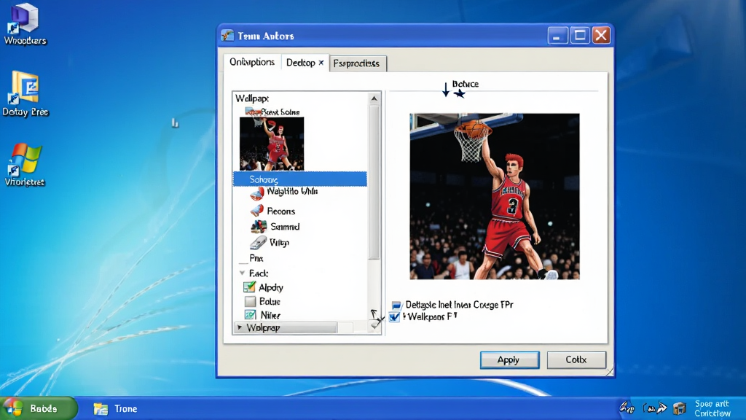Click the list scrollbar down arrow
Image resolution: width=746 pixels, height=420 pixels.
pos(375,326)
